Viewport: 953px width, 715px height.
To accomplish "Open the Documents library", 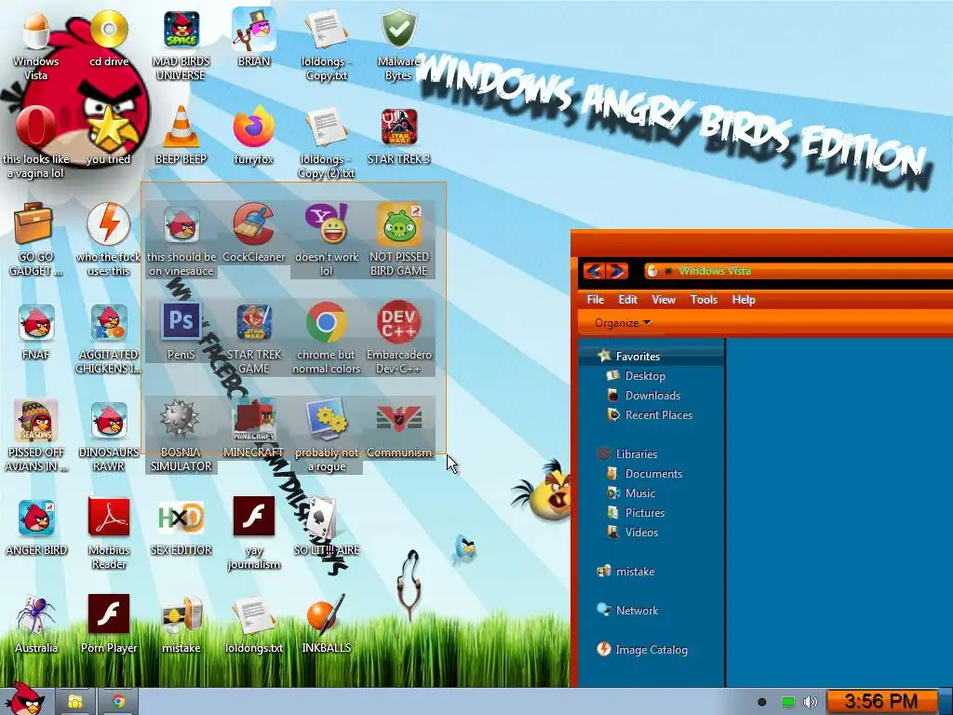I will pos(653,473).
